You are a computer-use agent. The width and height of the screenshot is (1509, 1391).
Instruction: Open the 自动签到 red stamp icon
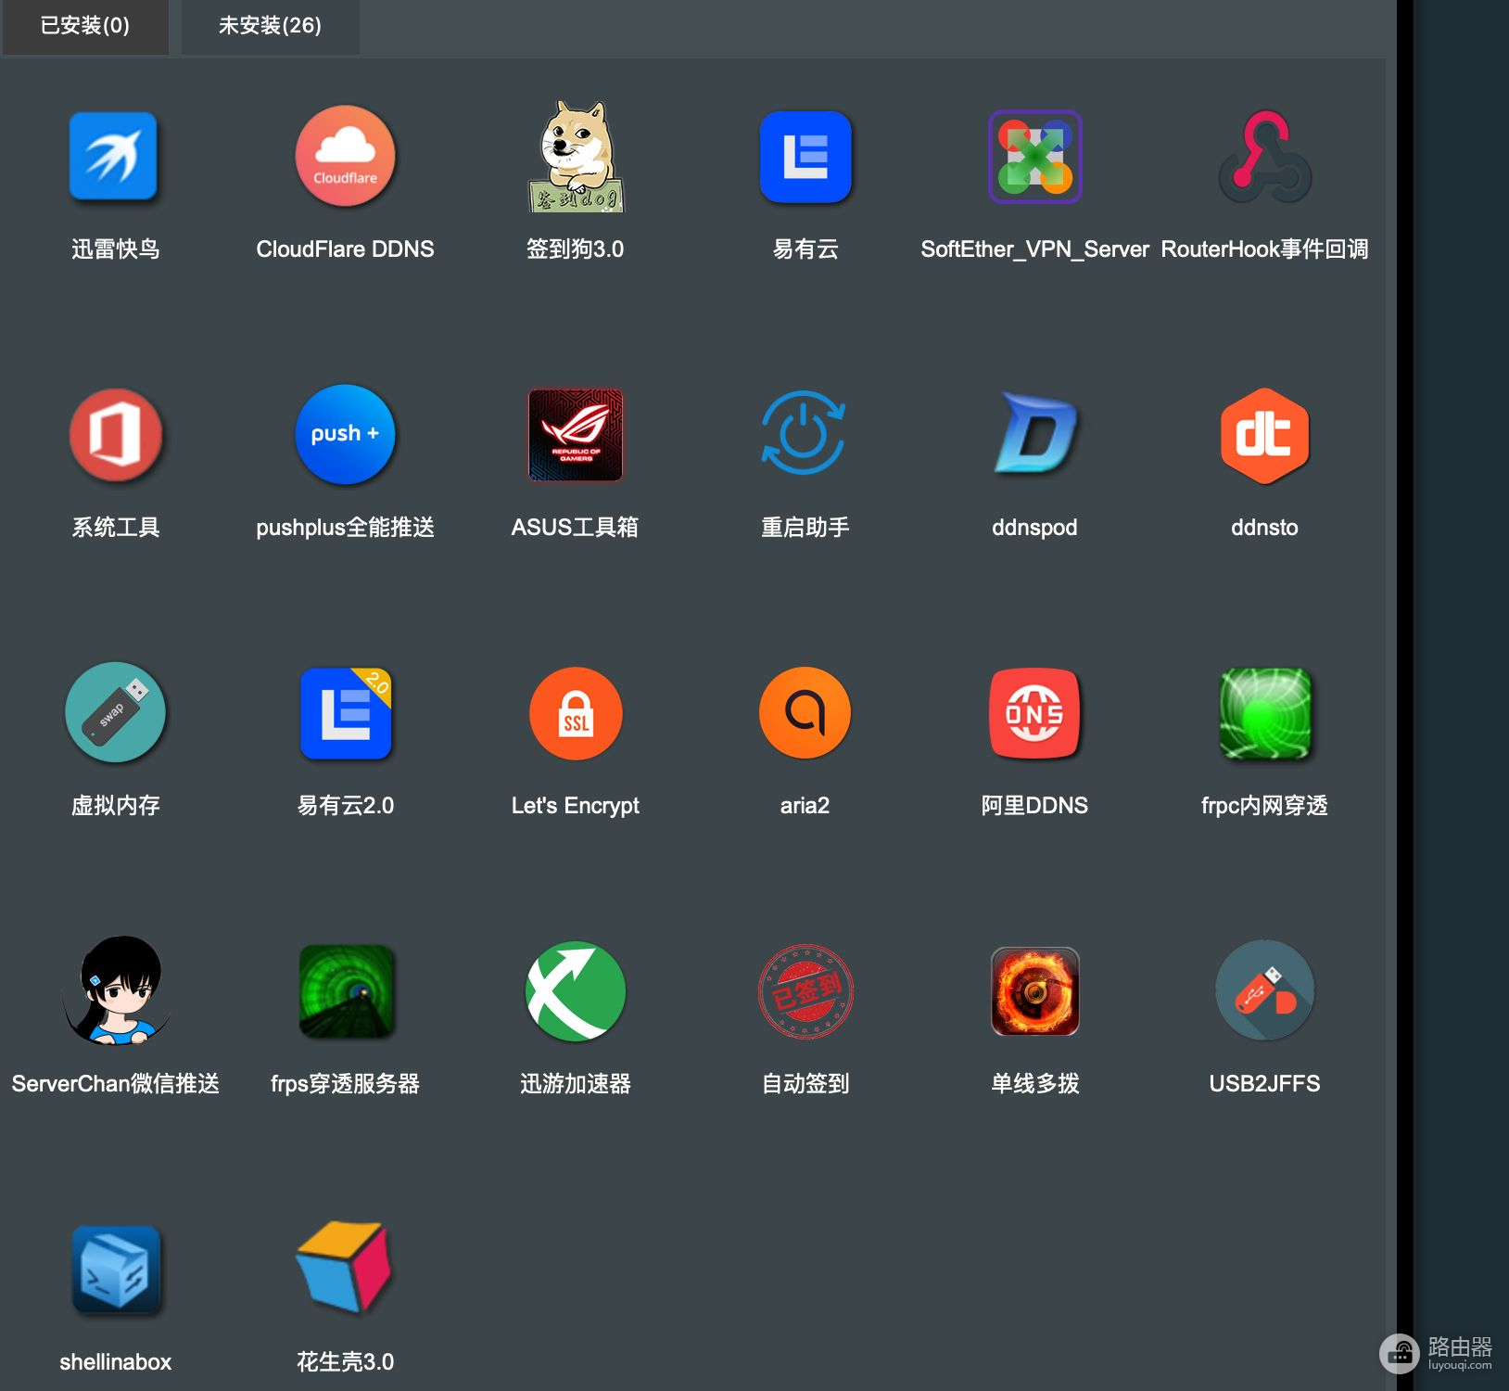pyautogui.click(x=805, y=991)
